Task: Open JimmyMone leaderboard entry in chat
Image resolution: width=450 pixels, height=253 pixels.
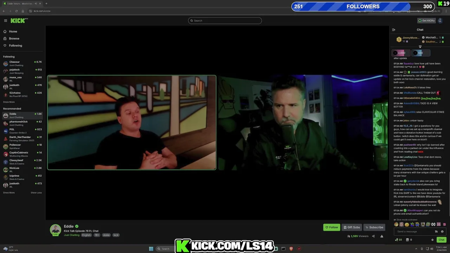Action: [408, 39]
